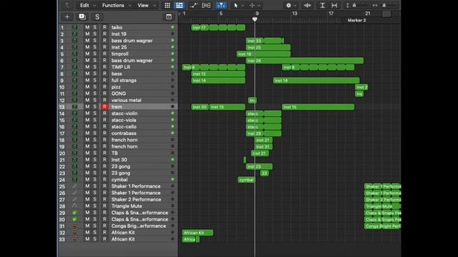This screenshot has width=458, height=257.
Task: Click the vertical auto zoom icon
Action: 323,5
